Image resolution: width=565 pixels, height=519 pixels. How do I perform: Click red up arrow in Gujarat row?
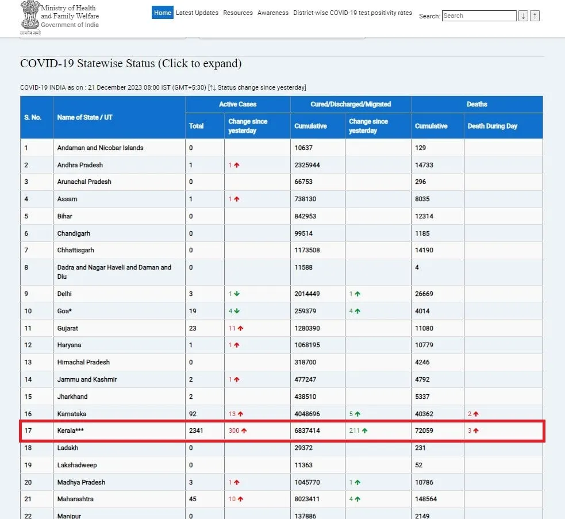click(x=240, y=328)
